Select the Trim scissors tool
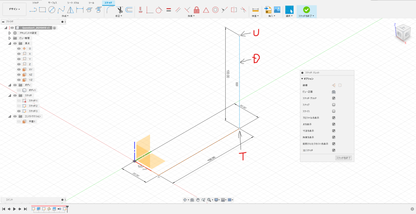416x214 pixels. coord(120,10)
